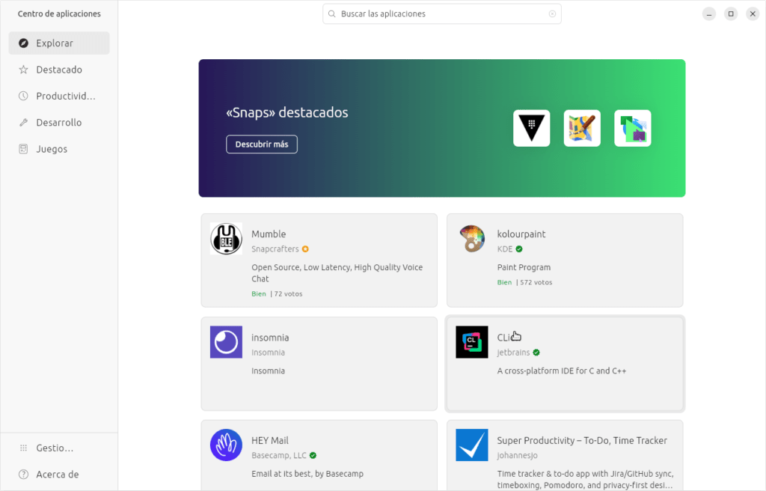Open the third featured snap icon in banner

[x=633, y=128]
